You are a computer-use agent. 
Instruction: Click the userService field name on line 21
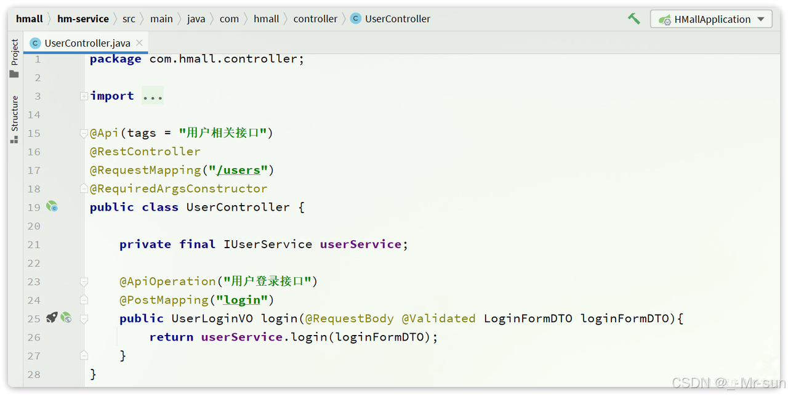pyautogui.click(x=361, y=244)
